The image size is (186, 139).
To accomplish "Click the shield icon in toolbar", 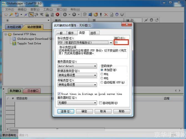I will coord(122,14).
